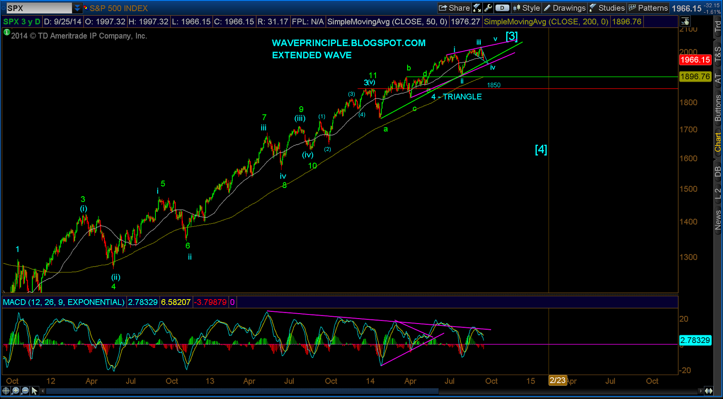
Task: Click the yellow 1896.76 price axis bubble
Action: [x=695, y=77]
